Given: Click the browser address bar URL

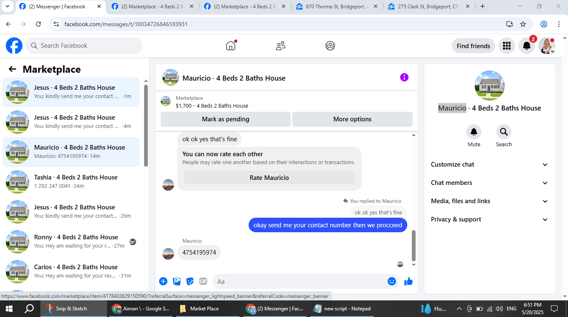Looking at the screenshot, I should 126,24.
